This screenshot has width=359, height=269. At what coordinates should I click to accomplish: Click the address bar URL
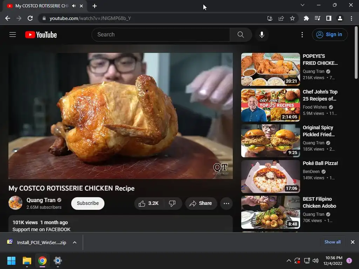[x=90, y=18]
